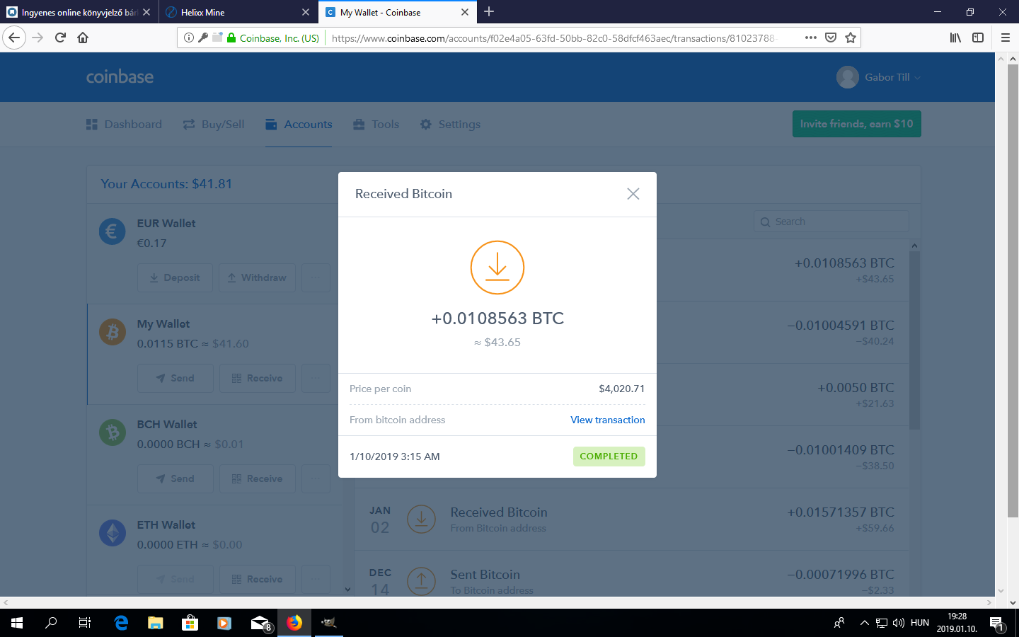Click Receive under My Wallet
This screenshot has height=637, width=1019.
(257, 379)
